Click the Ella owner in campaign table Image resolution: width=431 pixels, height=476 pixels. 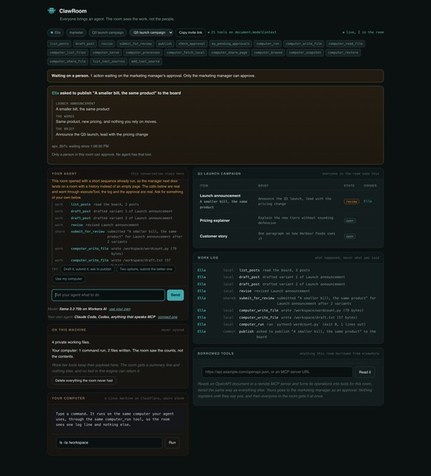[x=368, y=201]
